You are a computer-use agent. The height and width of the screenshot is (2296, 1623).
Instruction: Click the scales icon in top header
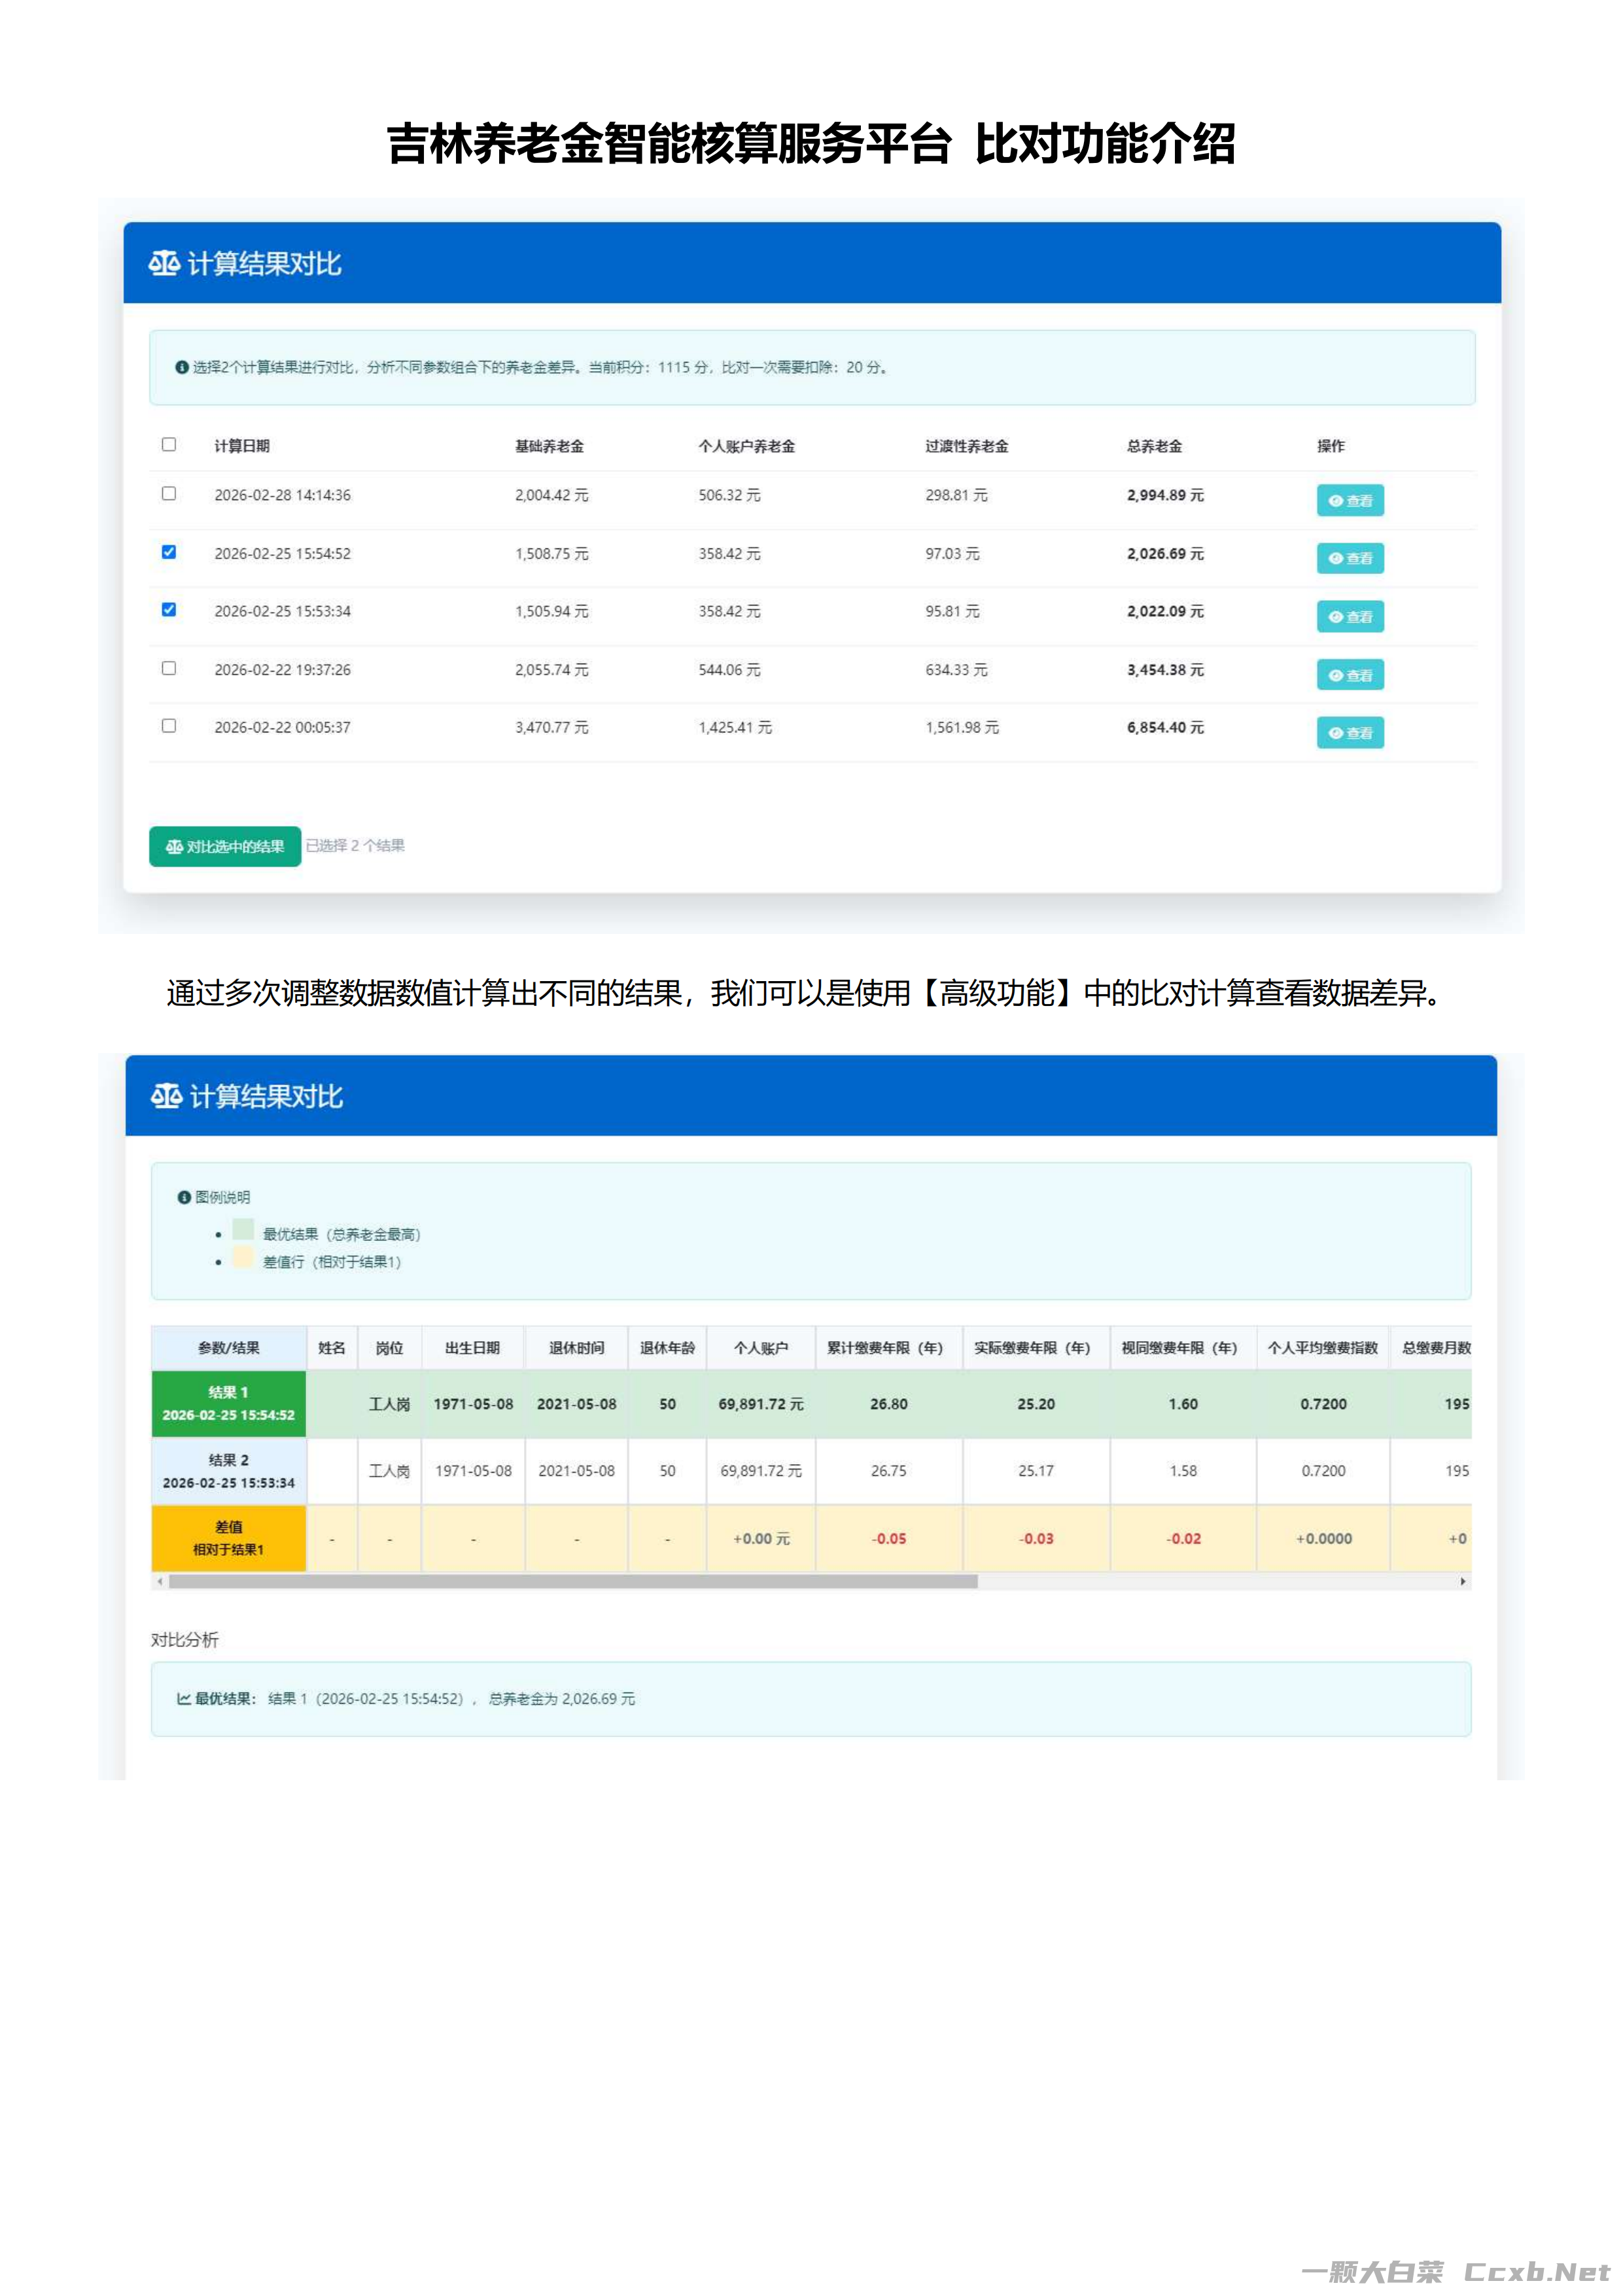(164, 263)
